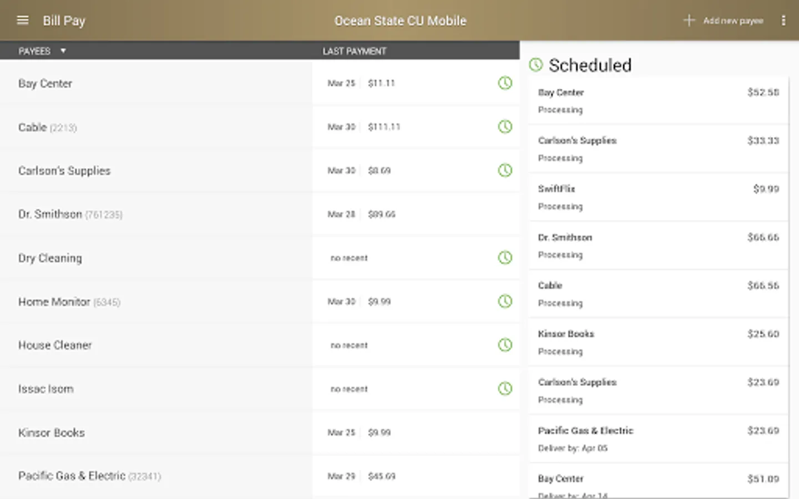The height and width of the screenshot is (499, 799).
Task: Tap the Home Monitor clock icon
Action: 505,302
